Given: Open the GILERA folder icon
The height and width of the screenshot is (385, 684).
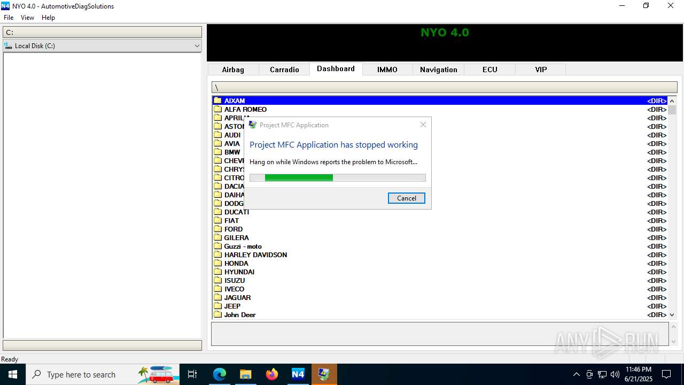Looking at the screenshot, I should click(x=217, y=237).
